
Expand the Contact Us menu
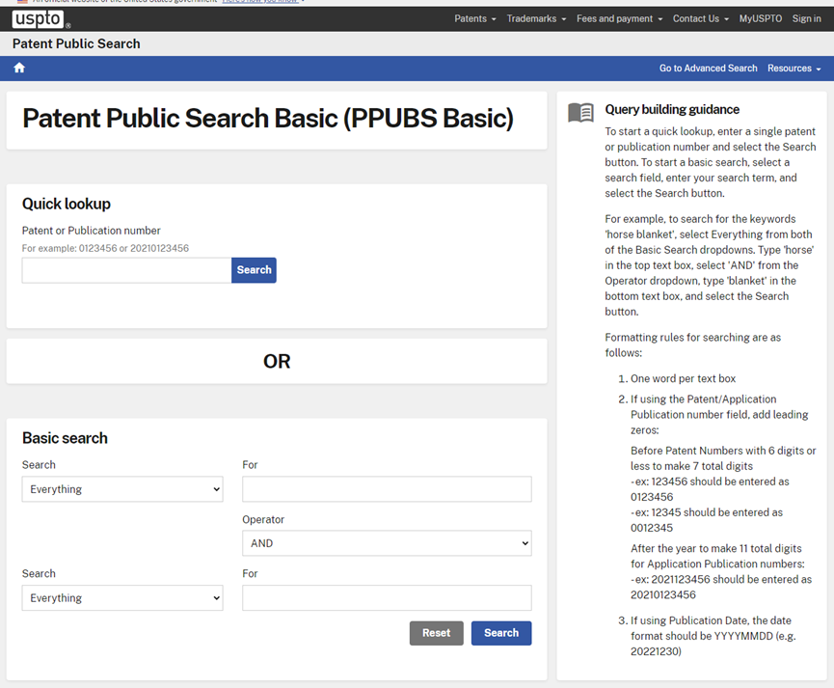click(x=700, y=19)
